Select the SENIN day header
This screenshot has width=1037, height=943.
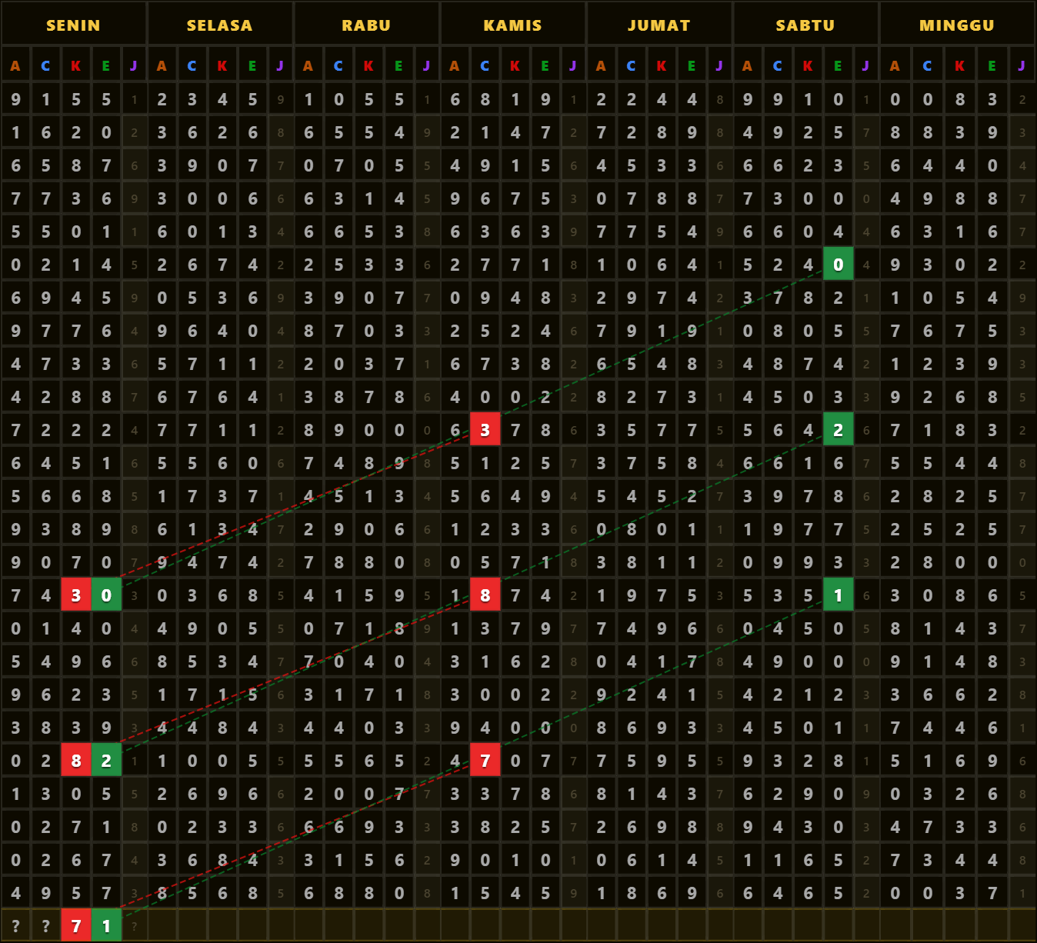pyautogui.click(x=73, y=25)
